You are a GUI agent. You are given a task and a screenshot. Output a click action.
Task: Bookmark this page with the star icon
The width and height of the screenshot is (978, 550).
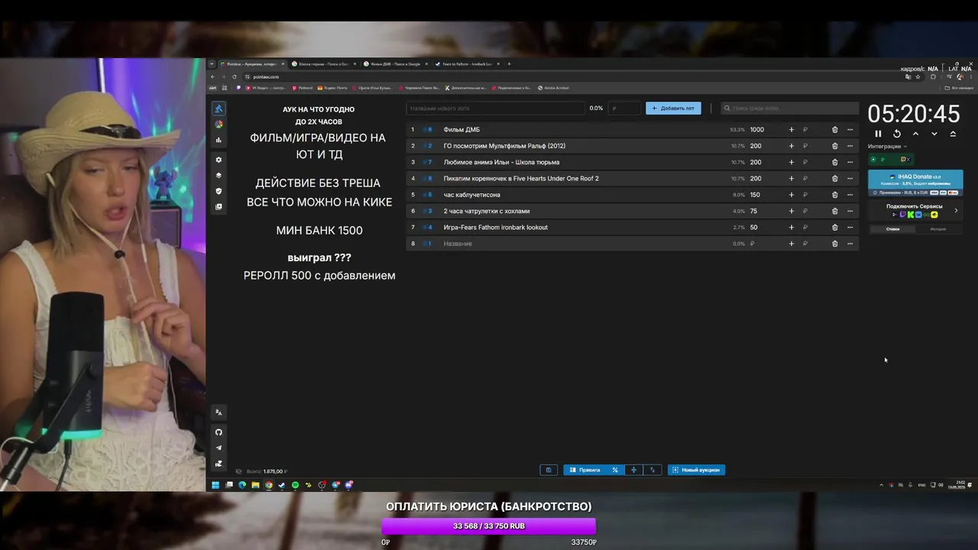click(918, 76)
